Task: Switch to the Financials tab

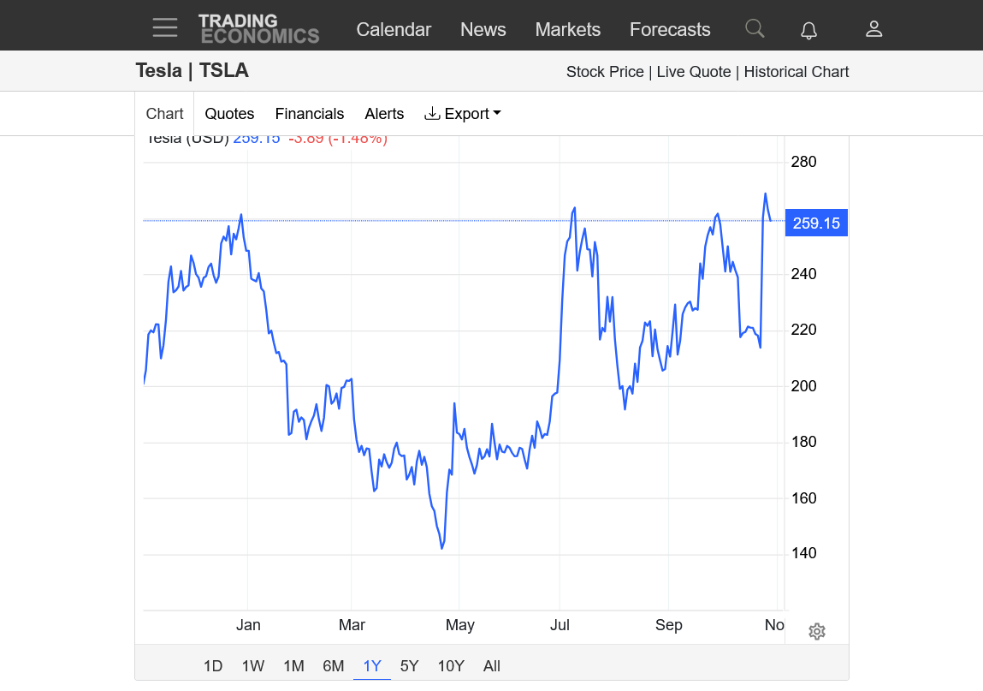Action: [x=309, y=114]
